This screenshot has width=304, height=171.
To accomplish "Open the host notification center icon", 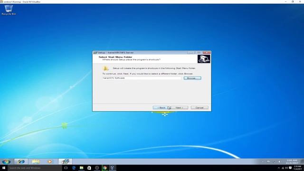I will [290, 168].
